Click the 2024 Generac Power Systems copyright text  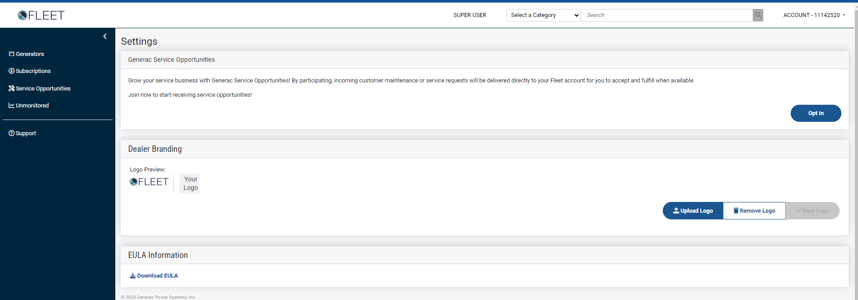(158, 297)
